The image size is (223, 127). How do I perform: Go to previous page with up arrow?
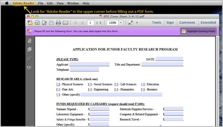76,23
